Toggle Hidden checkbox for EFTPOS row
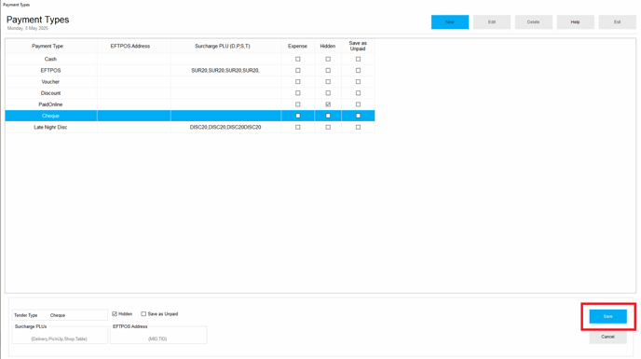 pos(328,71)
